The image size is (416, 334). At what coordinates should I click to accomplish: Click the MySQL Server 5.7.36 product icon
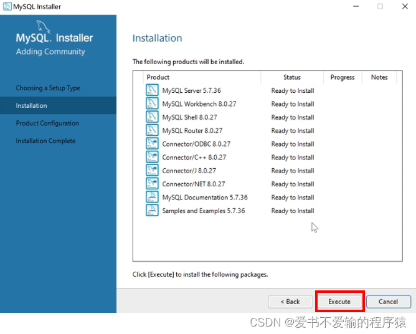click(152, 90)
